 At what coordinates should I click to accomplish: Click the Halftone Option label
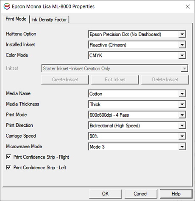coord(21,34)
